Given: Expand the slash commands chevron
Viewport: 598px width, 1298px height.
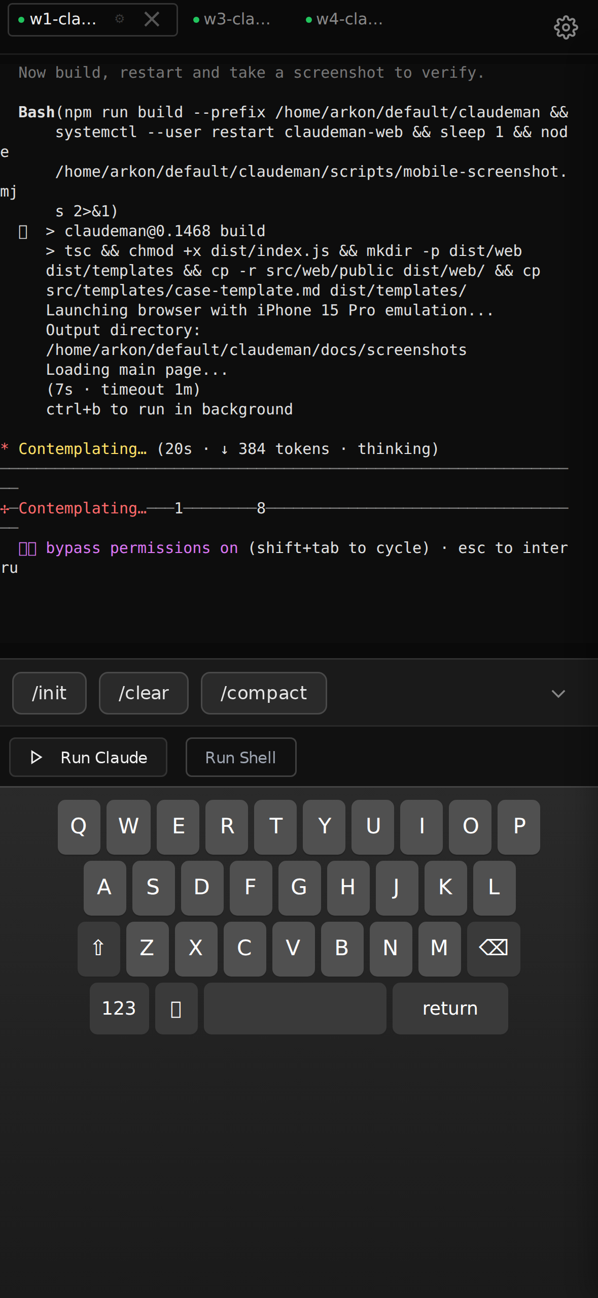Looking at the screenshot, I should (558, 694).
